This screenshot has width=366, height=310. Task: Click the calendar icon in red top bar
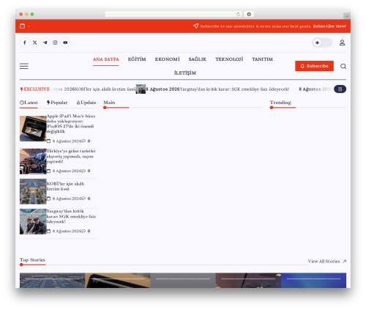coord(22,26)
